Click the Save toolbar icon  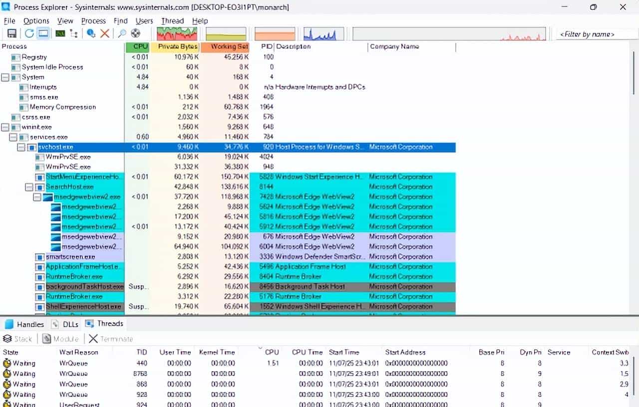pyautogui.click(x=12, y=33)
